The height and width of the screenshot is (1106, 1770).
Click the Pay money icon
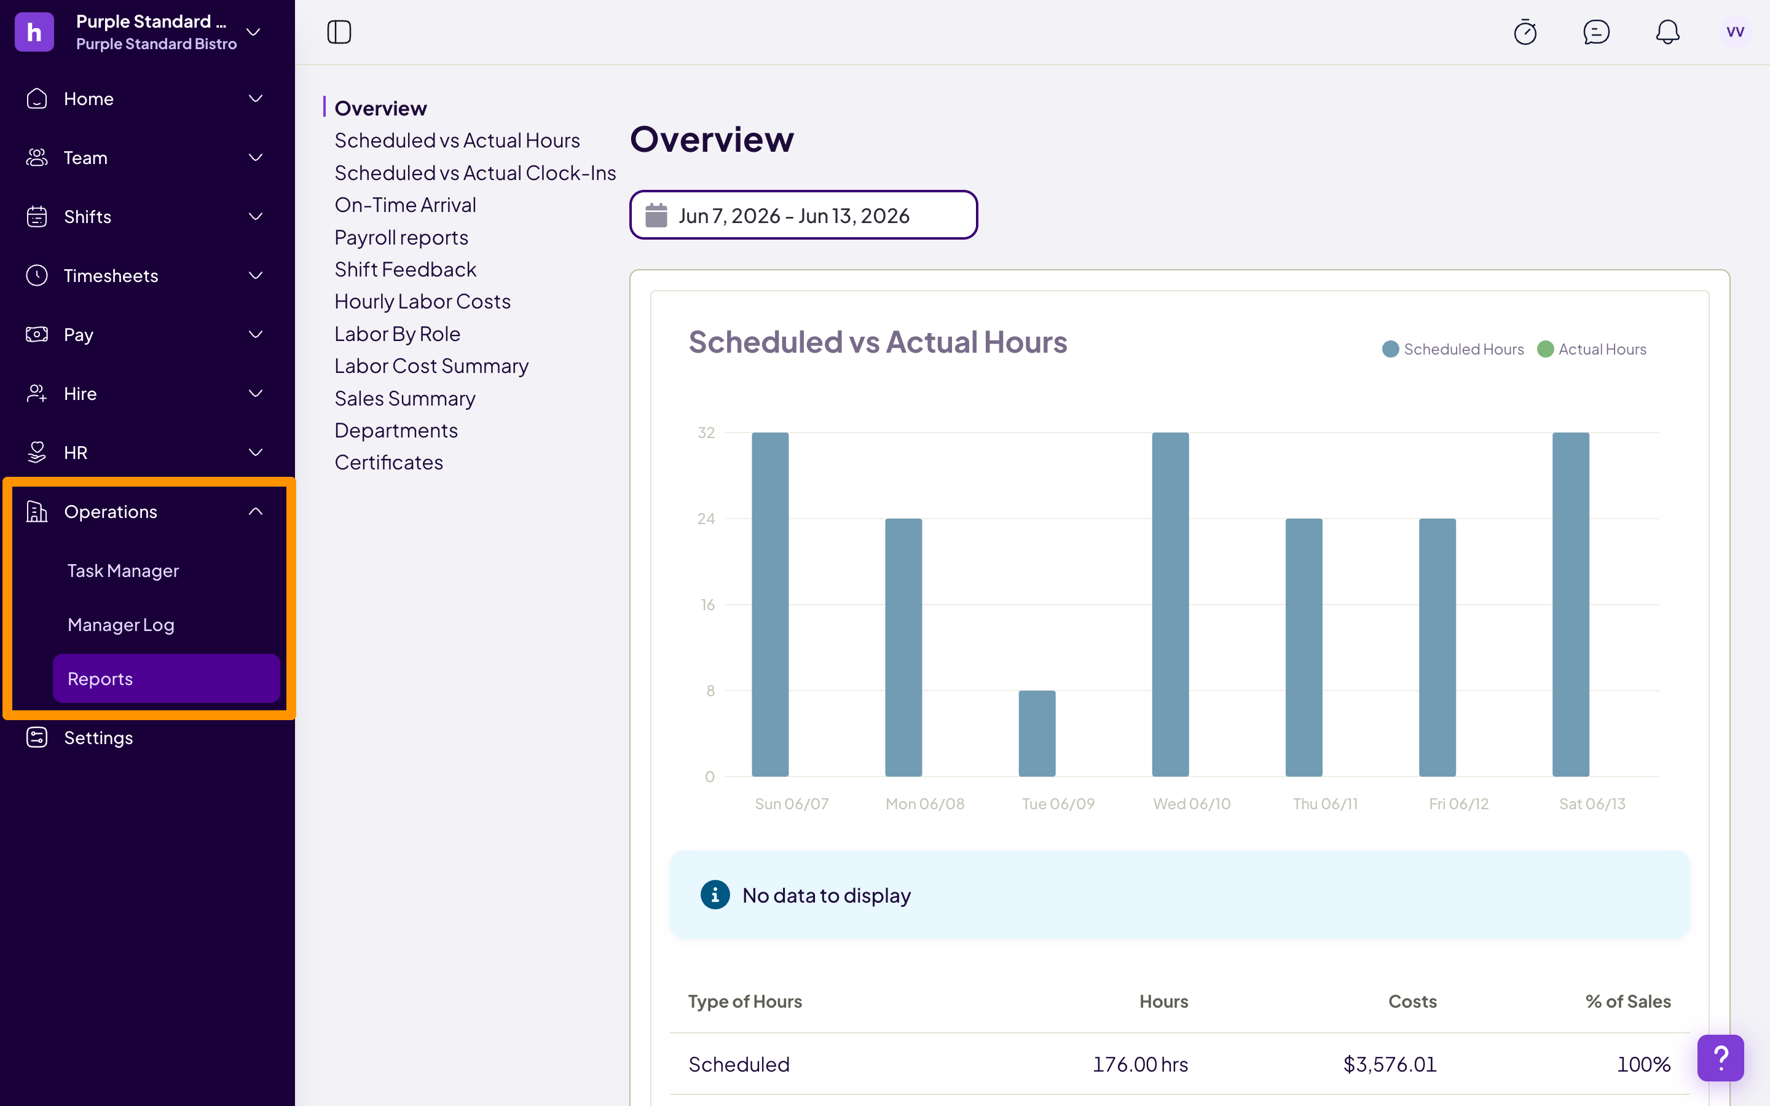[x=37, y=334]
